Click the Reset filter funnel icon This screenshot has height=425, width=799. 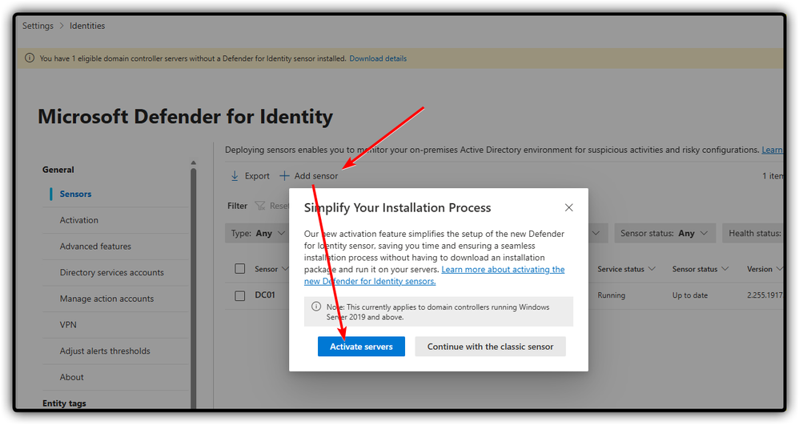coord(260,206)
